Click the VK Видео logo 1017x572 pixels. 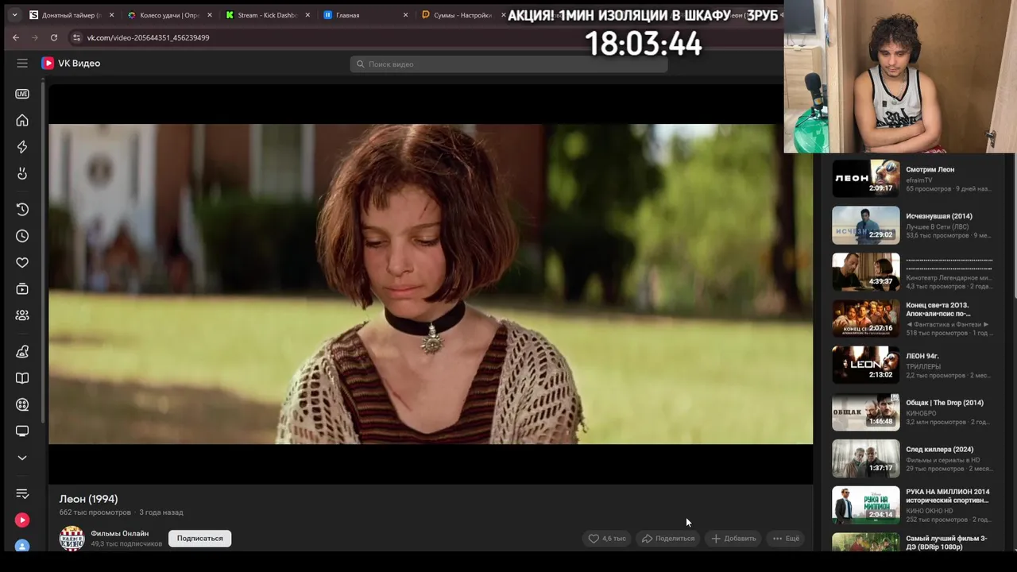coord(71,63)
